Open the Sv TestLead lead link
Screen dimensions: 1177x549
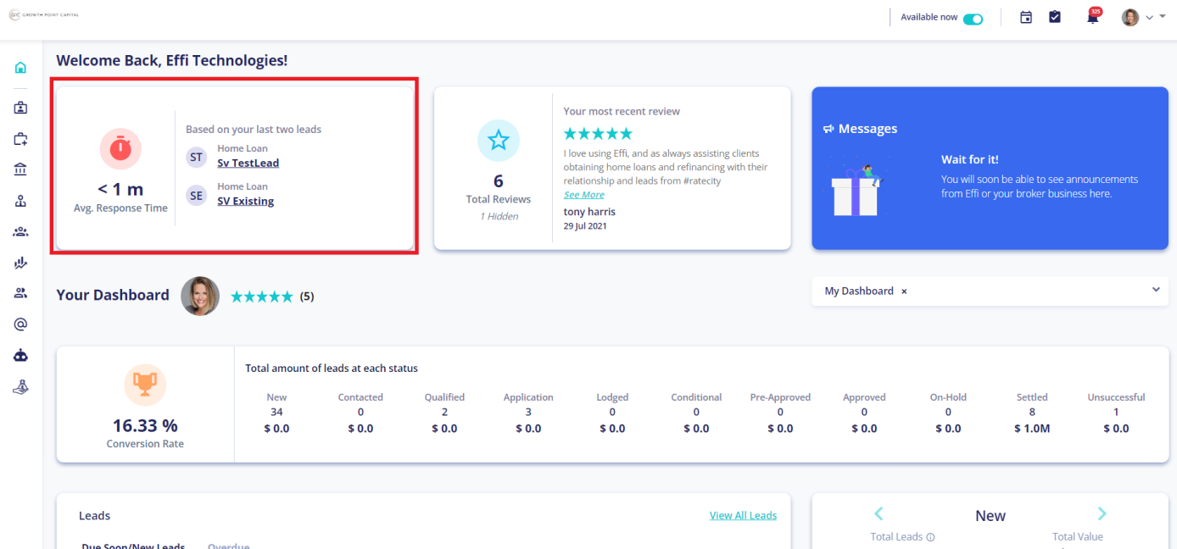click(248, 163)
